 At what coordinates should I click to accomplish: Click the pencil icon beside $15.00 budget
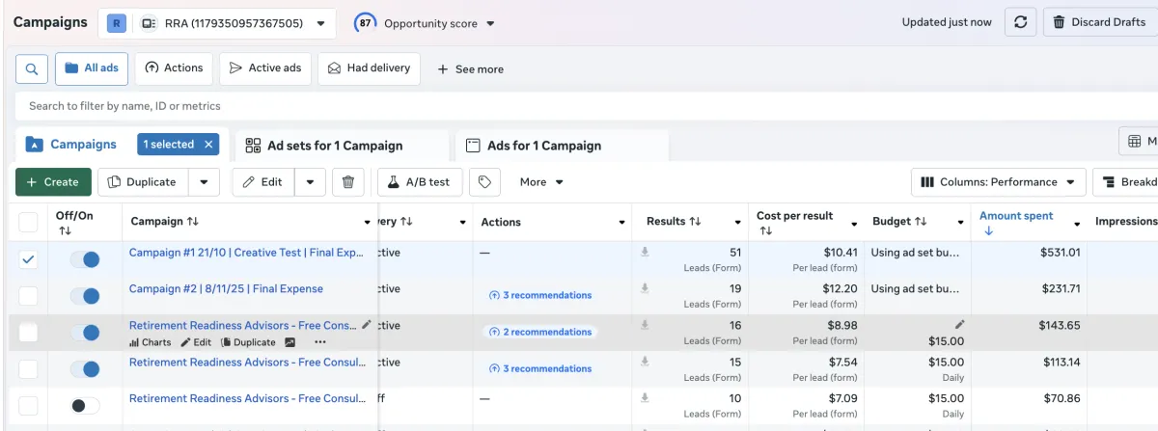(959, 325)
